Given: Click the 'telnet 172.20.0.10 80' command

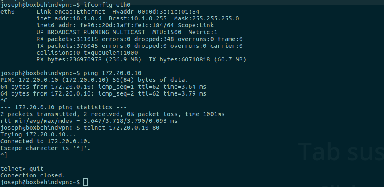Looking at the screenshot, I should [x=121, y=128].
